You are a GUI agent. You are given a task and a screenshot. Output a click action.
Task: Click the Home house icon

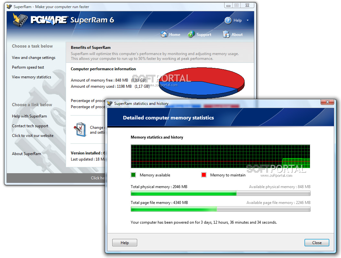click(164, 34)
